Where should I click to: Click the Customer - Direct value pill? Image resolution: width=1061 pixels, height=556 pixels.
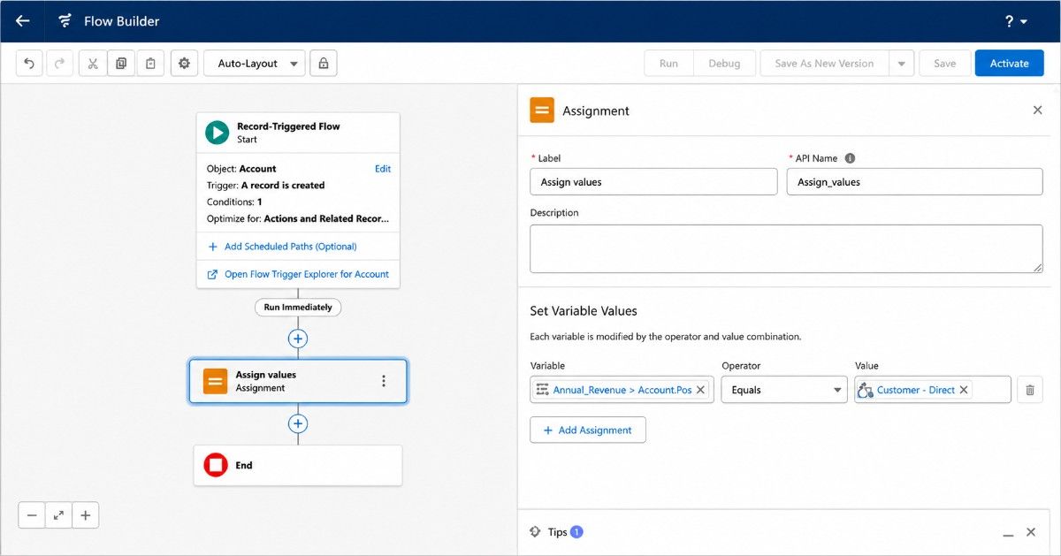(x=915, y=390)
